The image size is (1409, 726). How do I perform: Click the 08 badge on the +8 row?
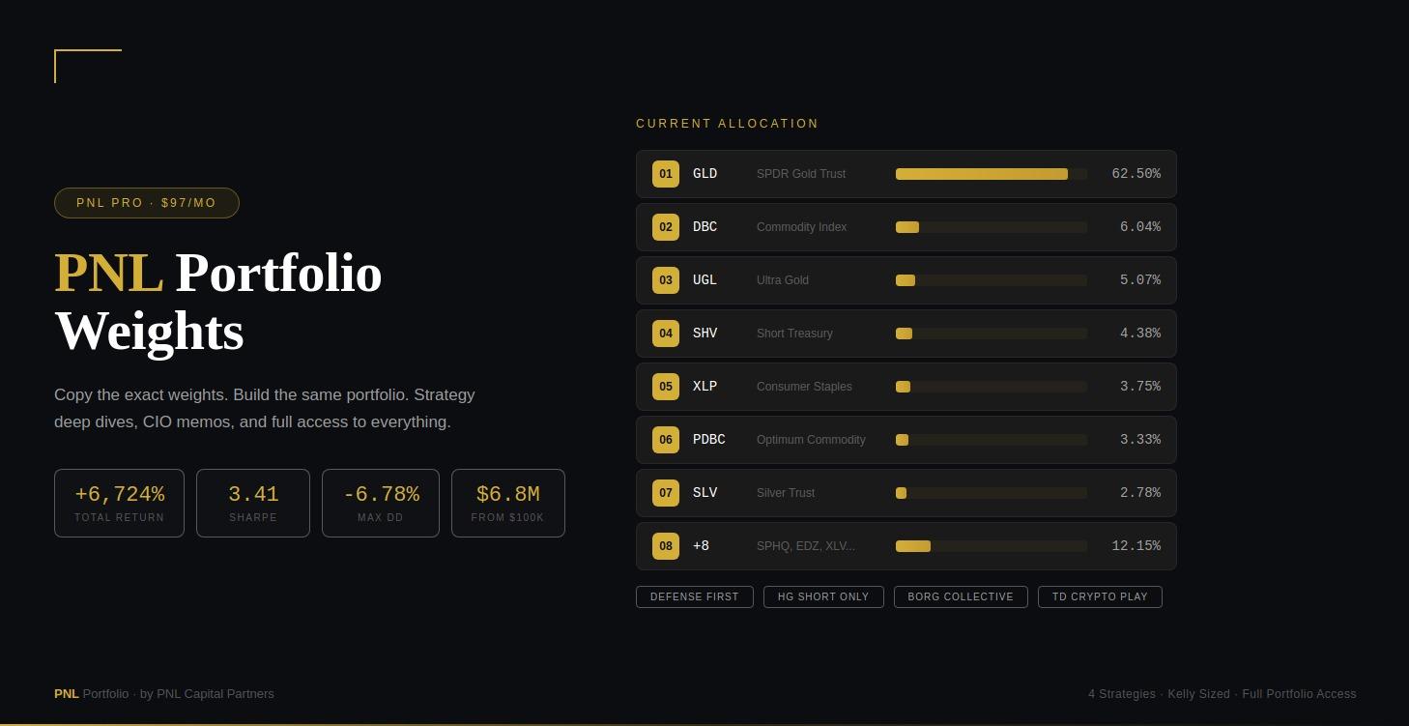point(665,546)
